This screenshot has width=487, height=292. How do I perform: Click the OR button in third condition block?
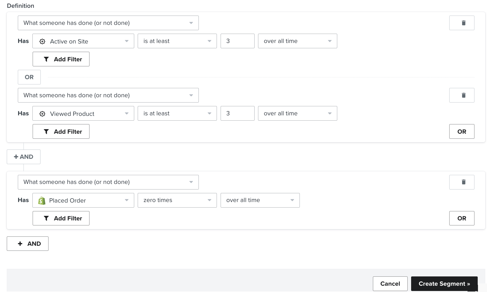[462, 218]
